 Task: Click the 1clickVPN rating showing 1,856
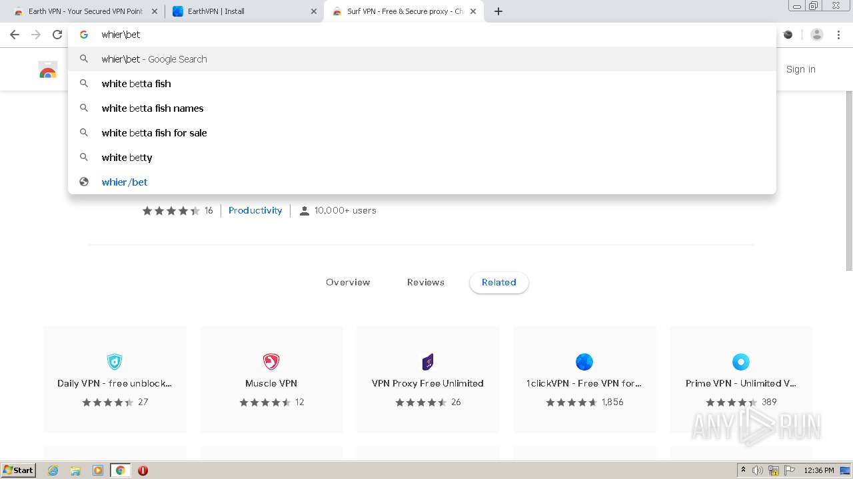pos(584,402)
